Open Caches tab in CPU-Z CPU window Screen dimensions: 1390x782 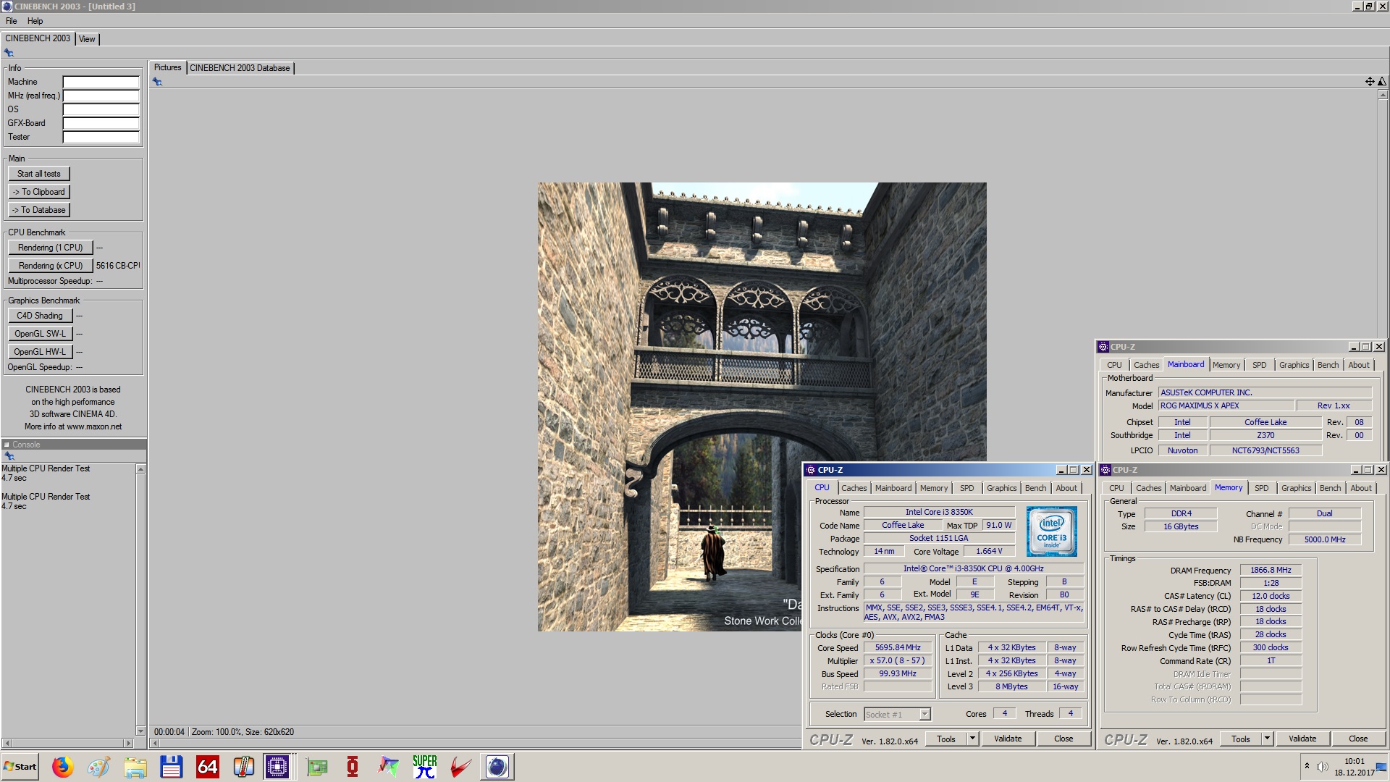point(854,488)
